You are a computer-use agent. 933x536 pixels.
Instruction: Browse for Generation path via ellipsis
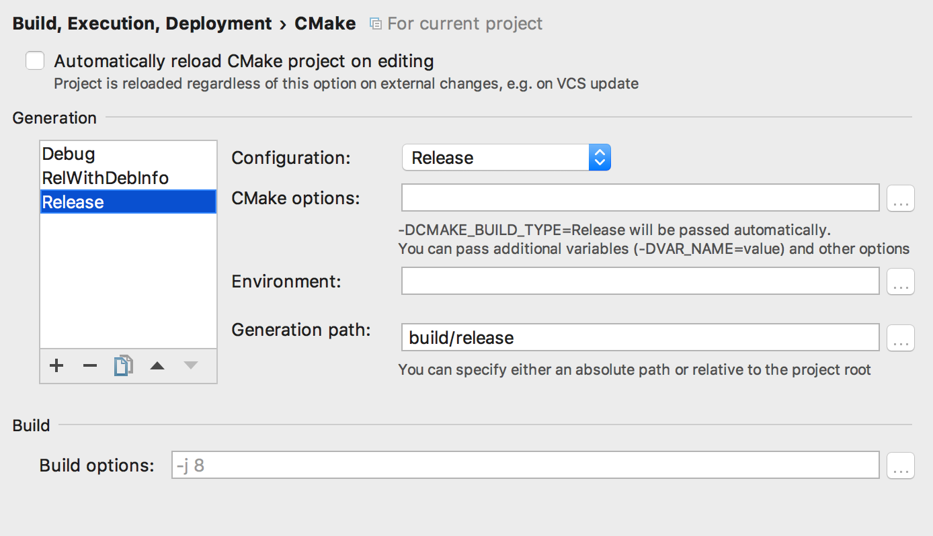click(x=901, y=338)
